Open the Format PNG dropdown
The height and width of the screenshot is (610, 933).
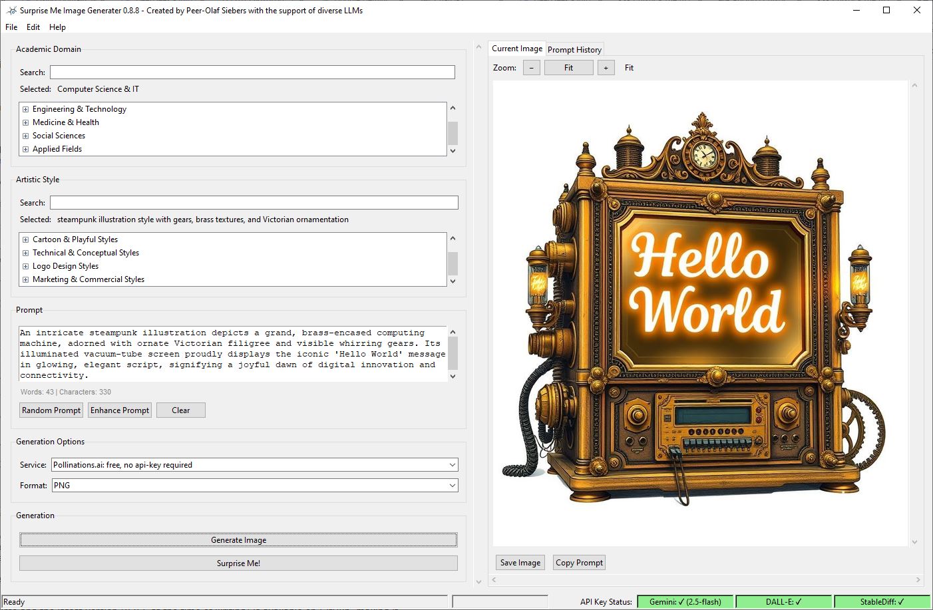[x=452, y=486]
